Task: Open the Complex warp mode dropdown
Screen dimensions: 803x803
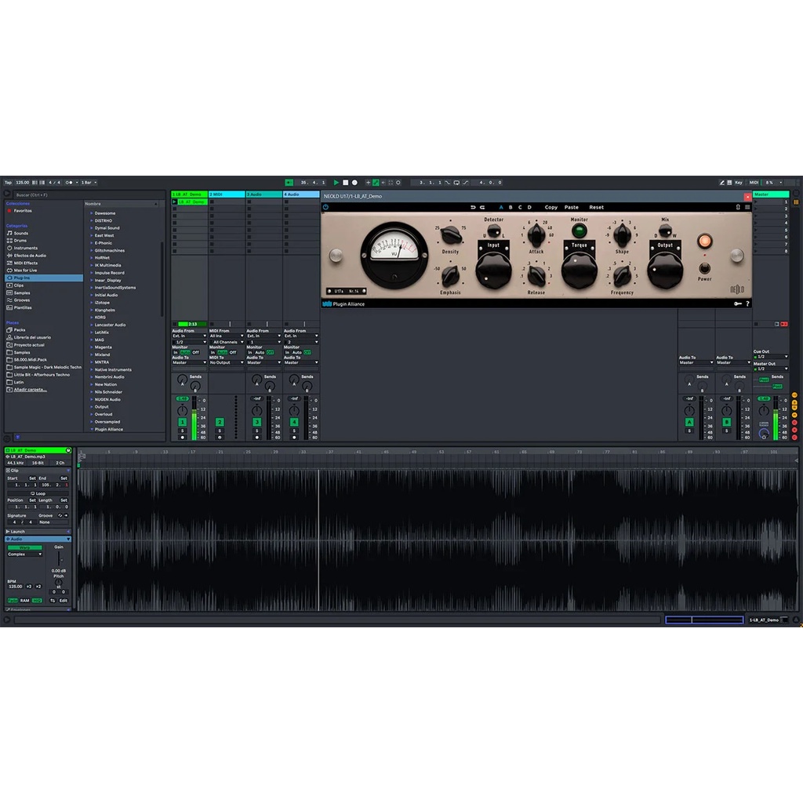Action: (x=24, y=554)
